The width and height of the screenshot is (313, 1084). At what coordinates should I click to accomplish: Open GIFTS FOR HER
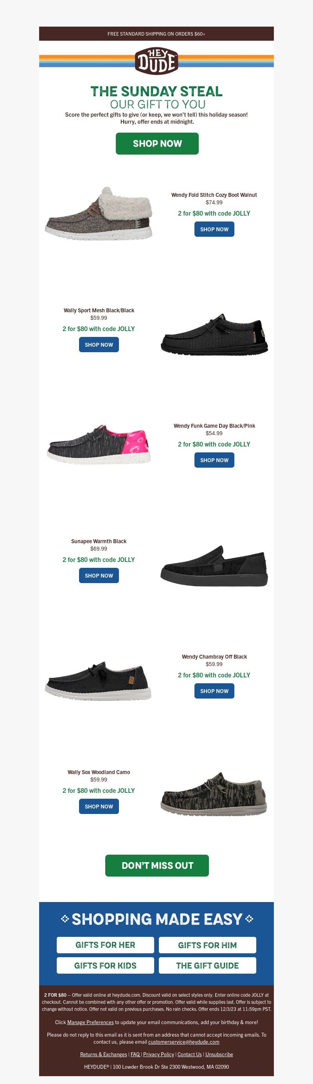[105, 945]
